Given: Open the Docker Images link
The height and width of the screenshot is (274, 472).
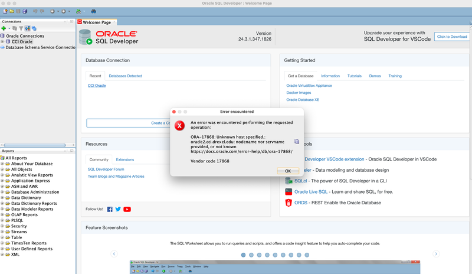Looking at the screenshot, I should point(299,93).
